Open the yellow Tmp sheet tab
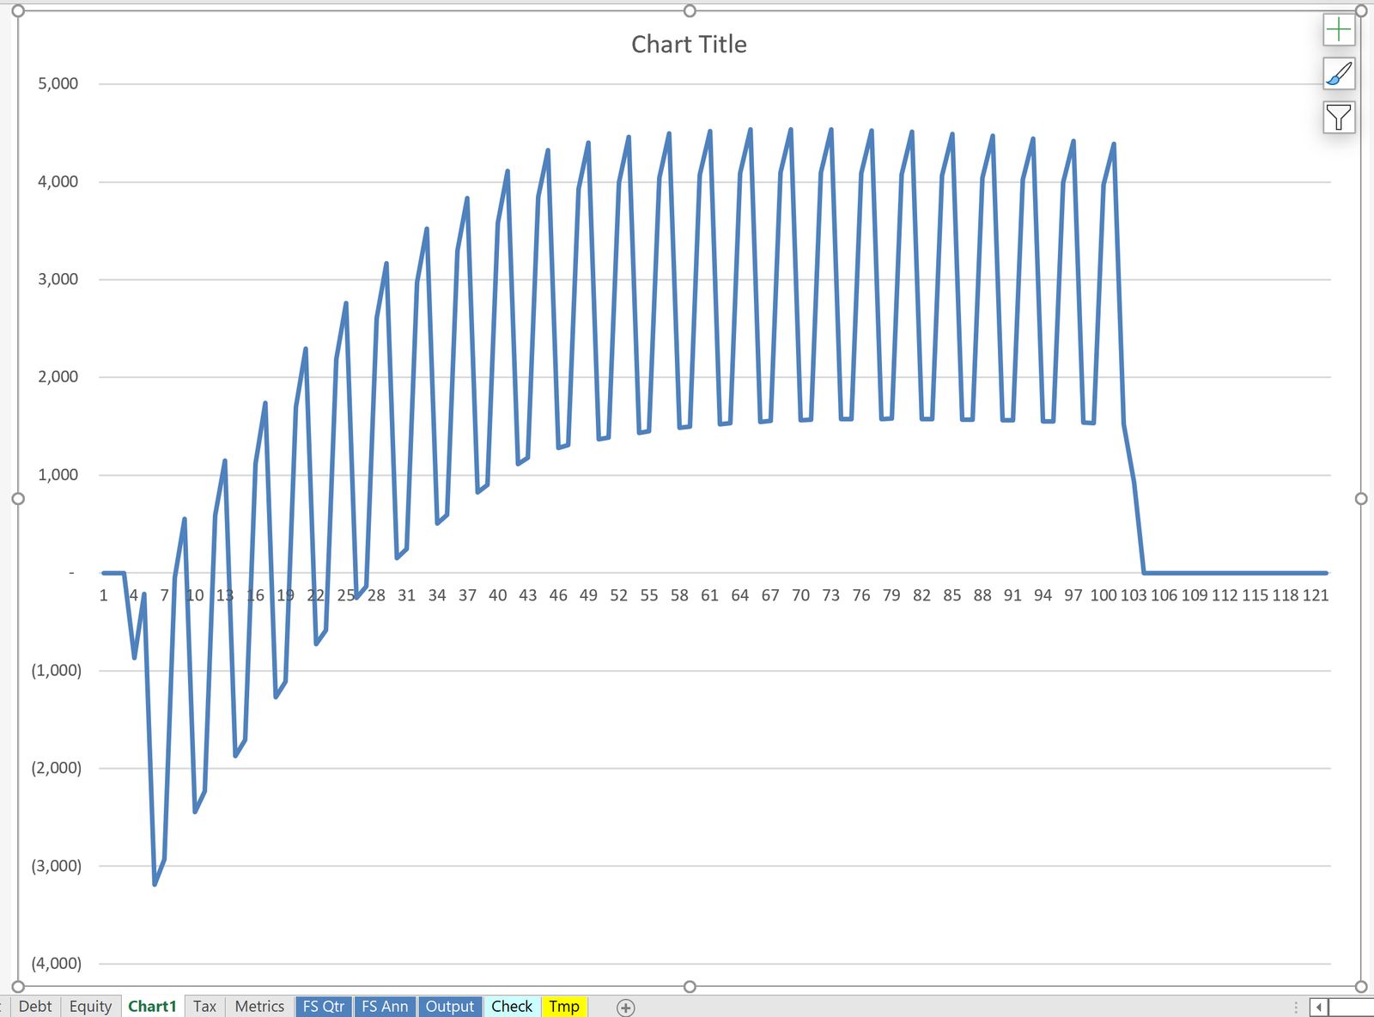The height and width of the screenshot is (1017, 1374). pos(564,1006)
